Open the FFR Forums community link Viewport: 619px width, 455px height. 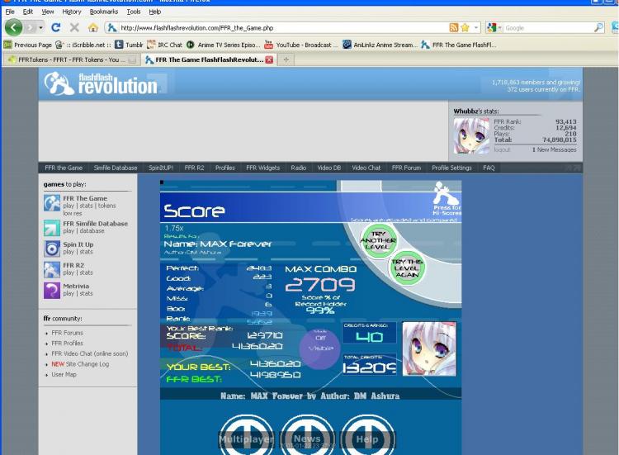67,333
